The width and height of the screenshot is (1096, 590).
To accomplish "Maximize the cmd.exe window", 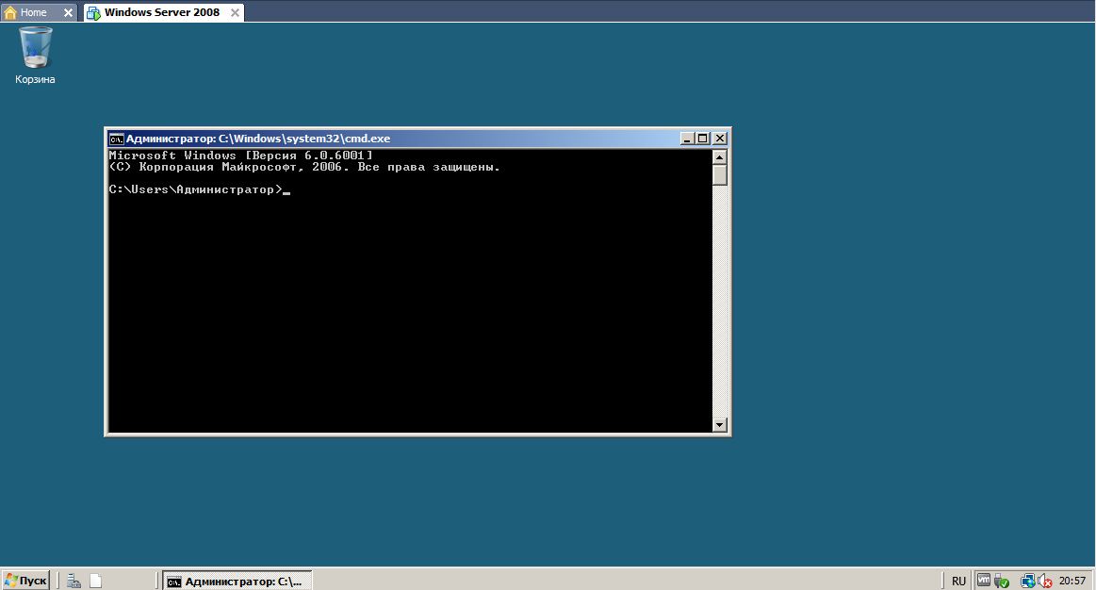I will (702, 139).
